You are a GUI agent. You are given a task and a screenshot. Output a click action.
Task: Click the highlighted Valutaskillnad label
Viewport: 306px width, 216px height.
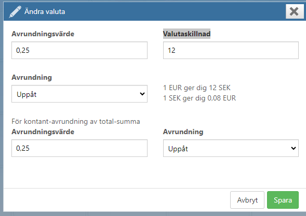(187, 34)
